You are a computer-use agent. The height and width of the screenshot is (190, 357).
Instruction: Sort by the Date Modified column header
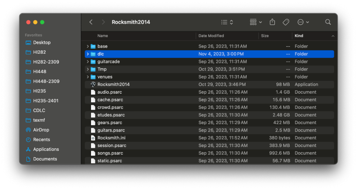pyautogui.click(x=211, y=36)
